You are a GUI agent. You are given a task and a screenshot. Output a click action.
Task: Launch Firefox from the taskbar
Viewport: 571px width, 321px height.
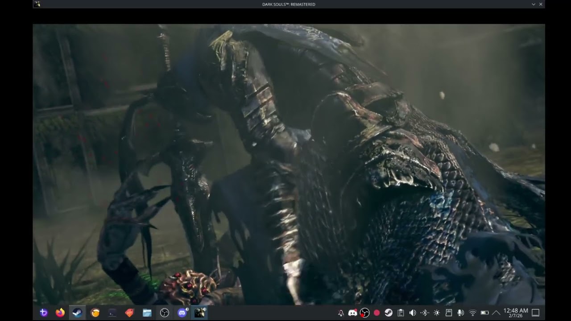(x=60, y=313)
